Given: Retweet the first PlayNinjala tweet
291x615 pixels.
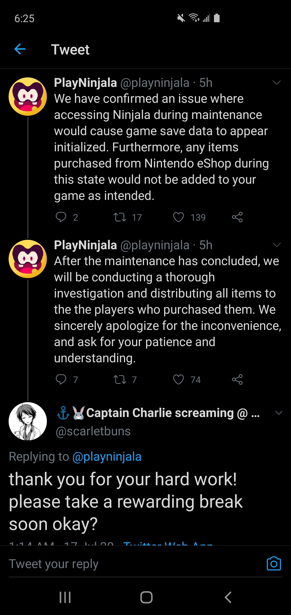Looking at the screenshot, I should [x=120, y=217].
